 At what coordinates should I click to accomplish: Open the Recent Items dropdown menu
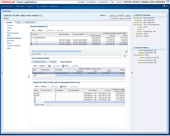click(x=20, y=6)
